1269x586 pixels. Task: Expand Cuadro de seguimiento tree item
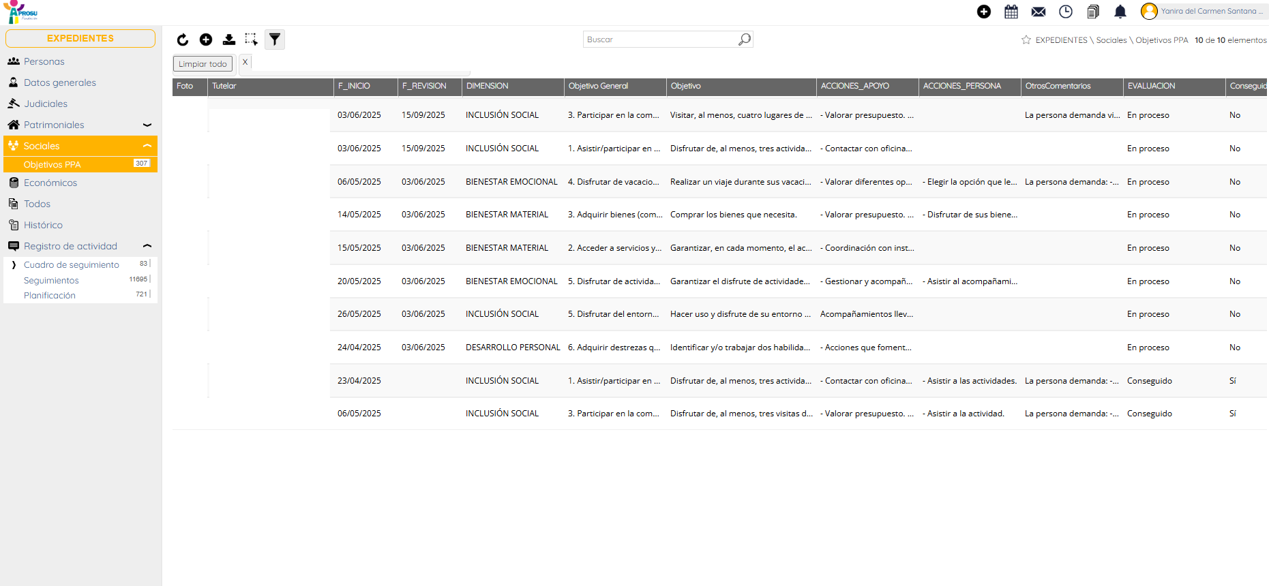[x=14, y=265]
